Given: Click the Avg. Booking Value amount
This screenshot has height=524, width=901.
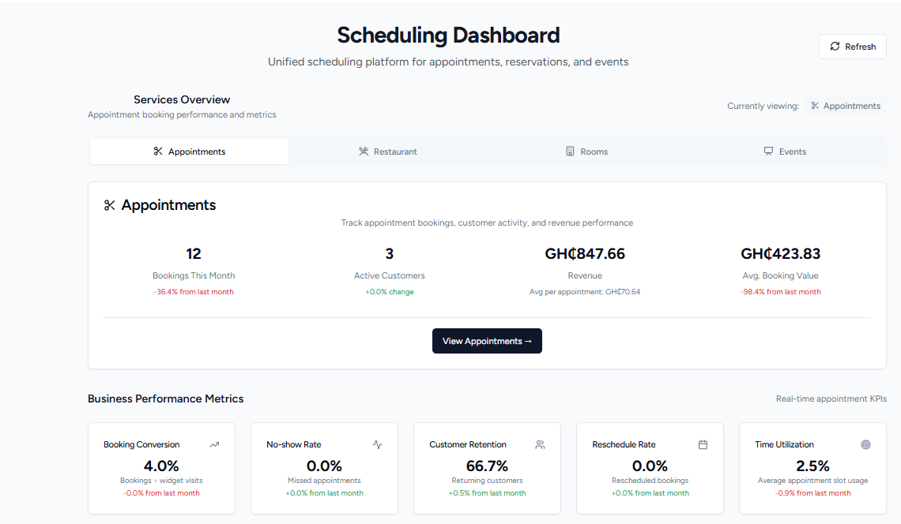Looking at the screenshot, I should [780, 254].
